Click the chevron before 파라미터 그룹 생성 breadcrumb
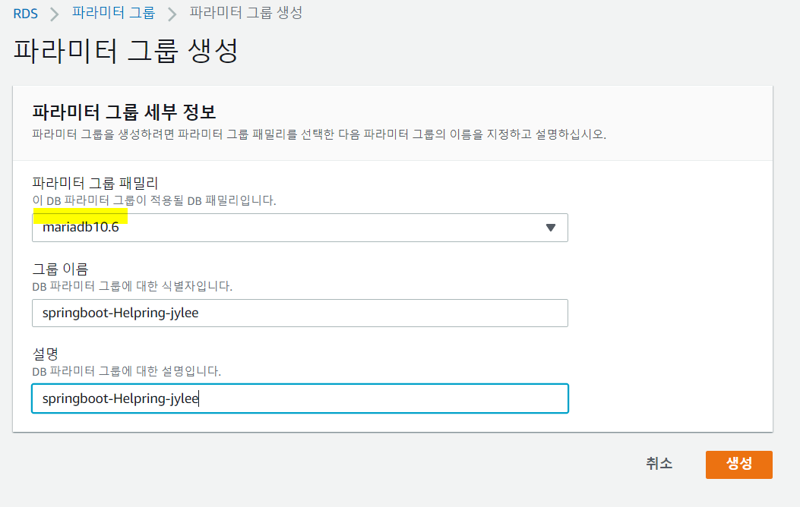 coord(172,14)
